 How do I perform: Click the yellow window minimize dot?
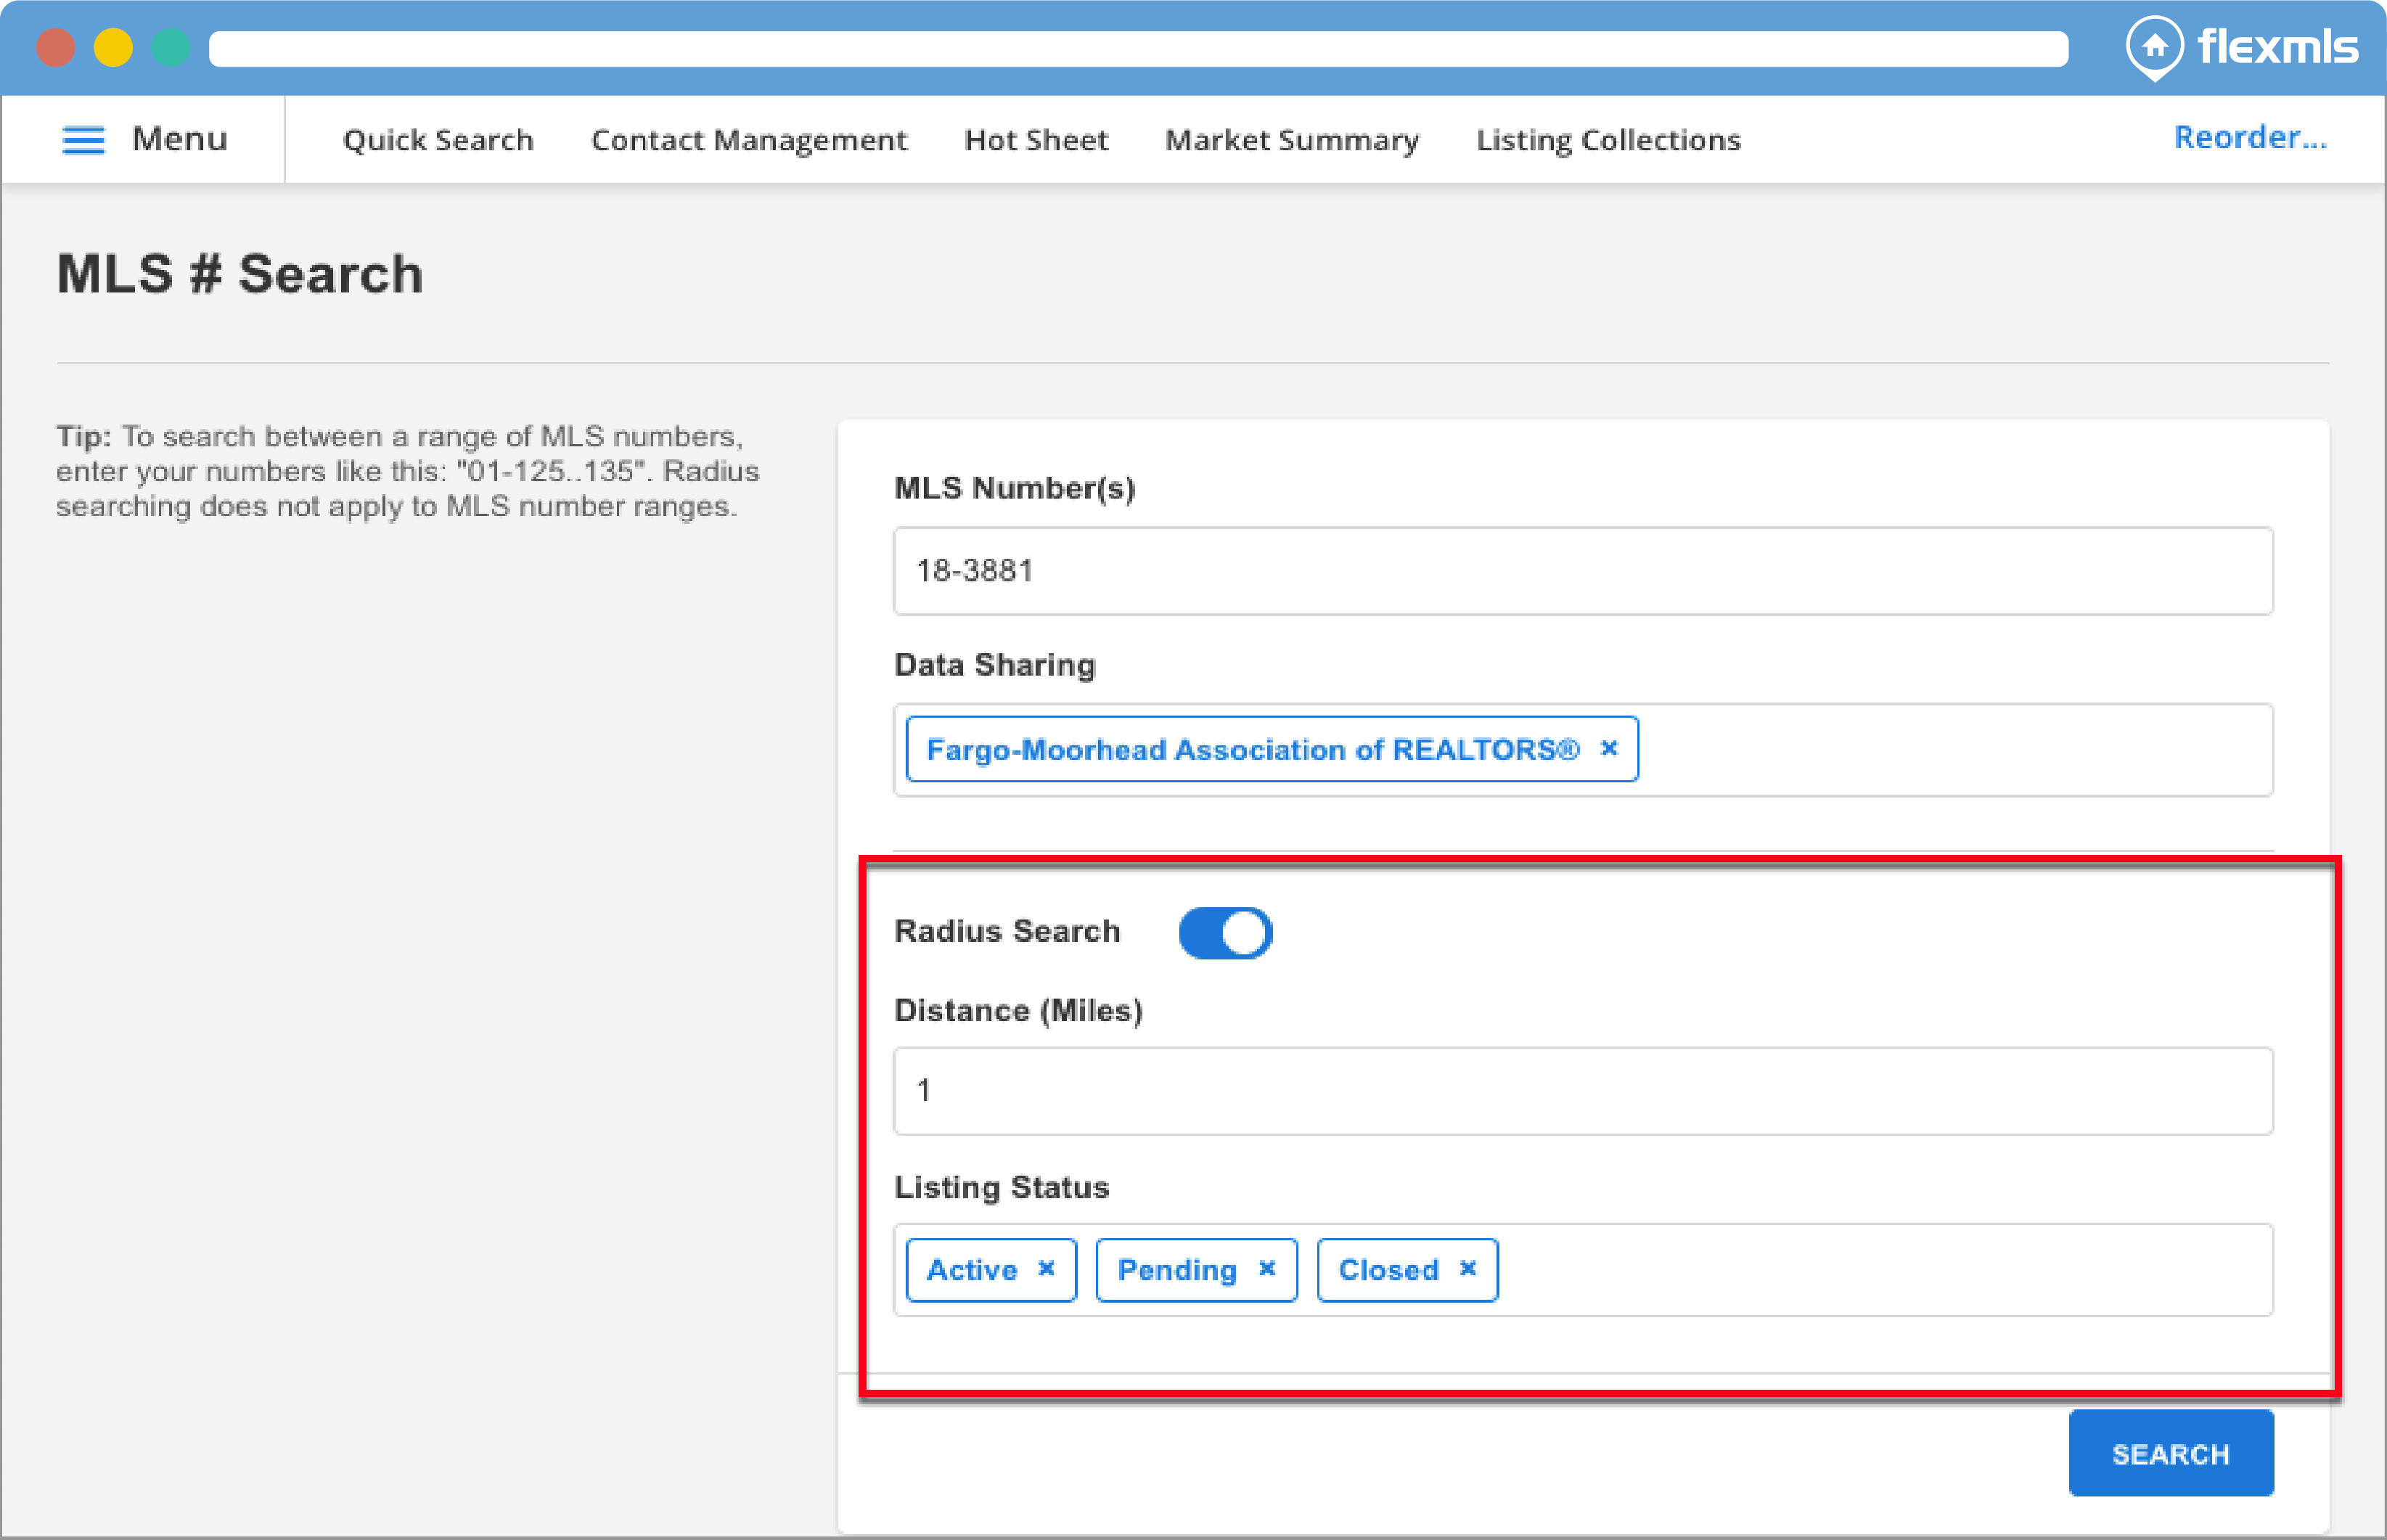click(x=113, y=48)
